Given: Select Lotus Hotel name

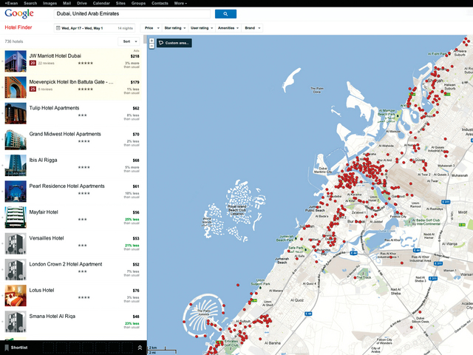Looking at the screenshot, I should (41, 290).
